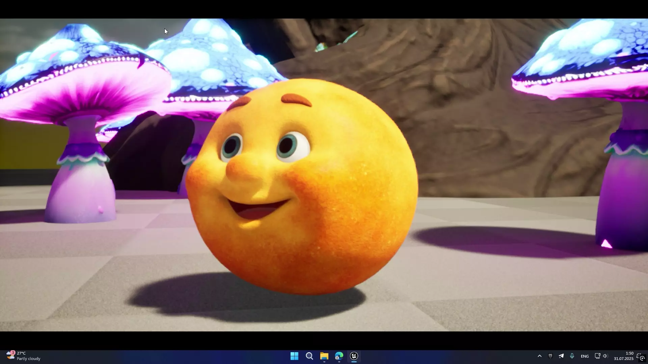The image size is (648, 364).
Task: Open the Unreal Engine taskbar icon
Action: coord(354,356)
